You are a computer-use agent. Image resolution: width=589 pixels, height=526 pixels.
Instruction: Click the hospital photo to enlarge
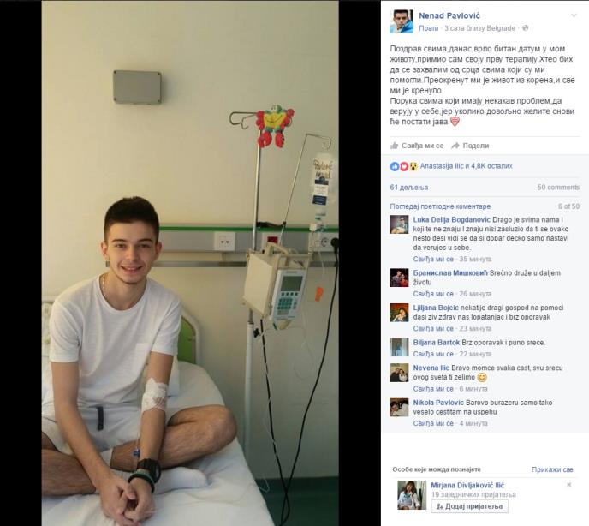coord(190,263)
